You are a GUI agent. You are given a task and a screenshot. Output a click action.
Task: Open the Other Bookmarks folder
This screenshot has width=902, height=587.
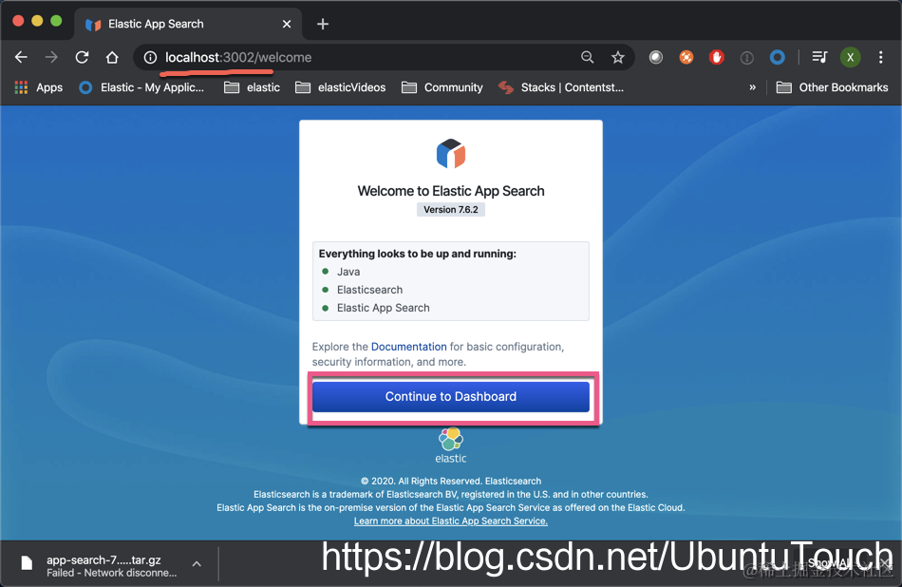click(x=832, y=87)
